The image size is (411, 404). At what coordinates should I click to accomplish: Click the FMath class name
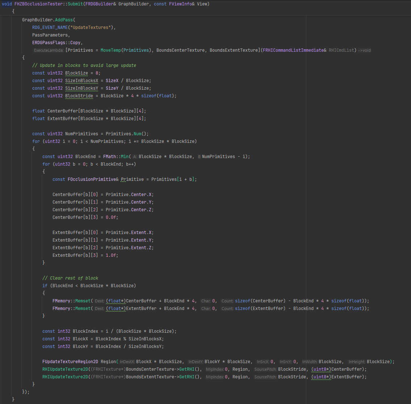109,157
